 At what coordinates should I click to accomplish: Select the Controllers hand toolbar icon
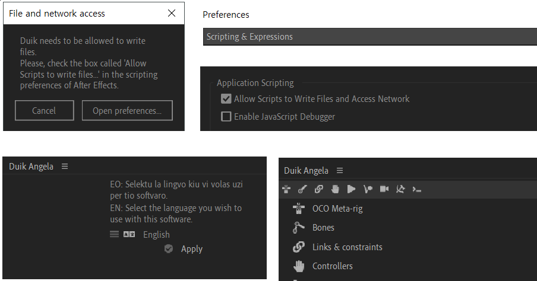click(x=335, y=189)
